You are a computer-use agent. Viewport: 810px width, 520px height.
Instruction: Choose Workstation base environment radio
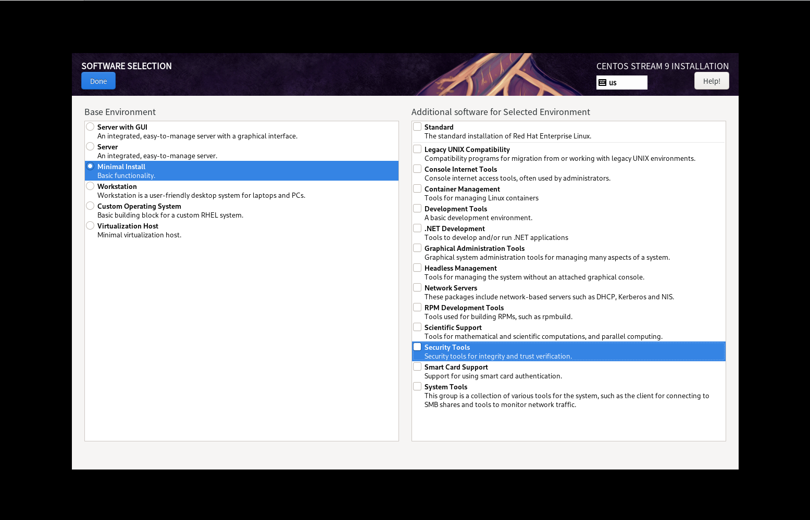click(x=90, y=186)
